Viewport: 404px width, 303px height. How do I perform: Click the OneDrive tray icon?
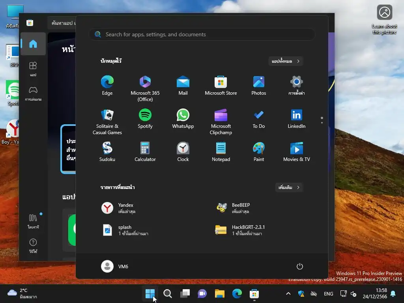[314, 294]
